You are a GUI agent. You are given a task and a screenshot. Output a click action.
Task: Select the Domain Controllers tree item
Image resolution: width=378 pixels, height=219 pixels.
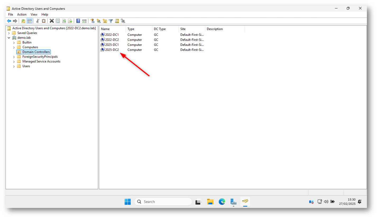coord(36,52)
